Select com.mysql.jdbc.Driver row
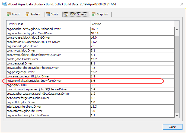 point(90,50)
